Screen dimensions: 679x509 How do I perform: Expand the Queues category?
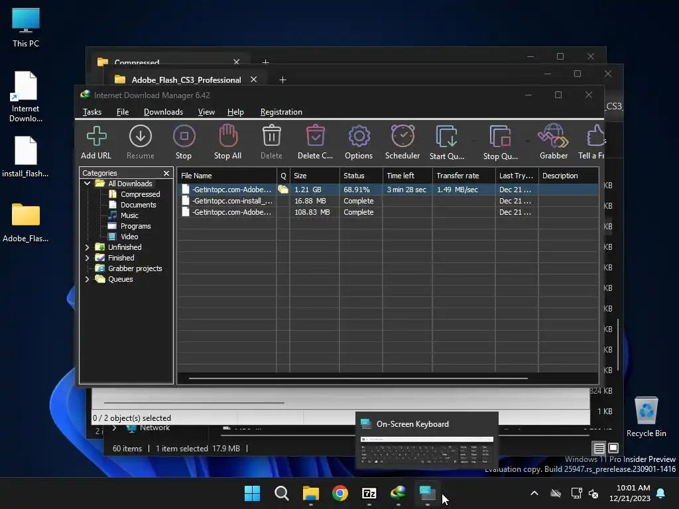click(87, 279)
